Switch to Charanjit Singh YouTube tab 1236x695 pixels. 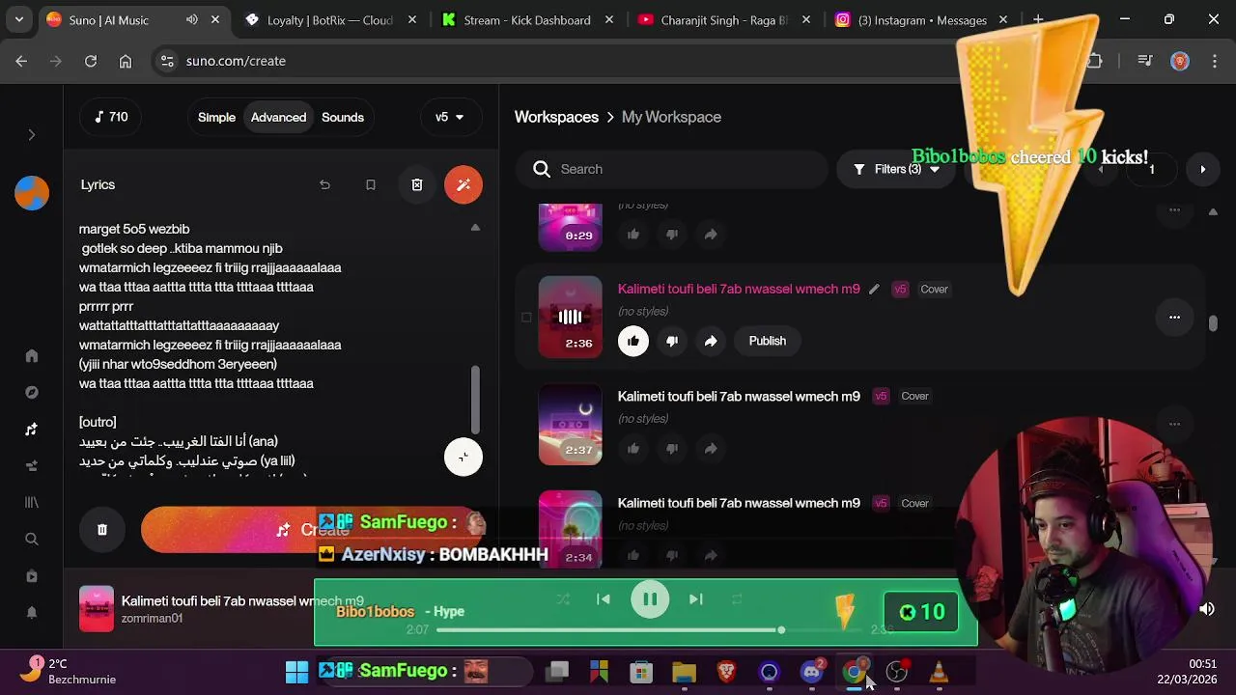click(723, 19)
